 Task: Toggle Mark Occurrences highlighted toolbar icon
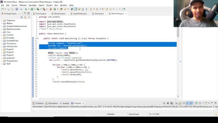(x=76, y=9)
